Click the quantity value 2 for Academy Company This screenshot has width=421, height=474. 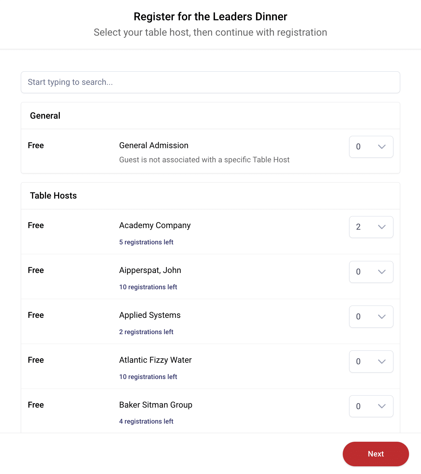coord(358,227)
